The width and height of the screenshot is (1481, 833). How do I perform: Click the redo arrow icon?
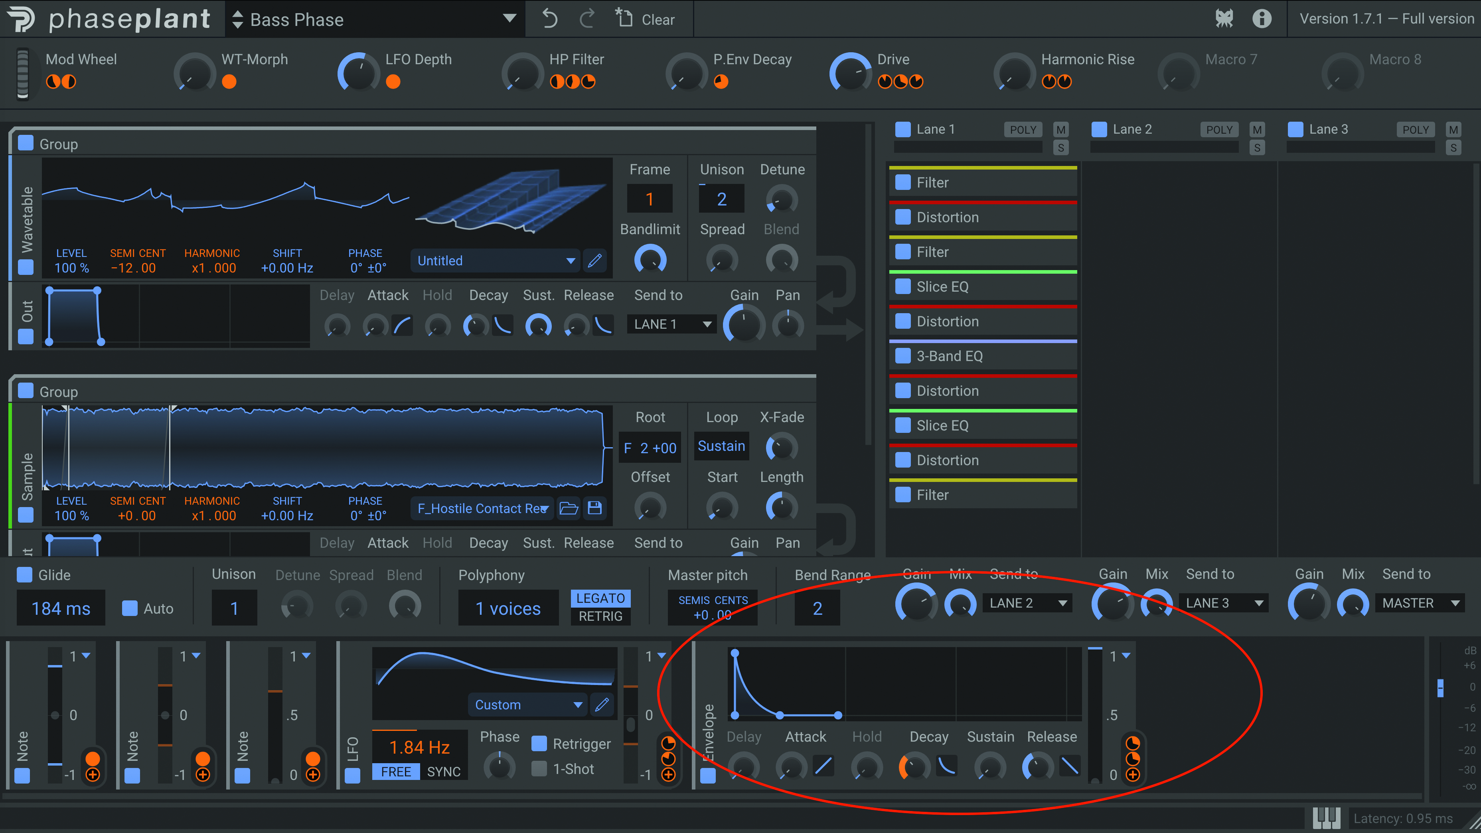click(587, 19)
